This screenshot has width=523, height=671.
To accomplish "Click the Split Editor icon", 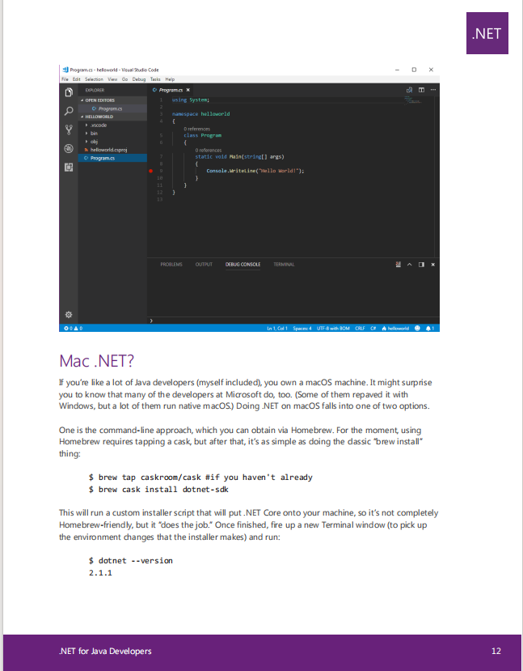I will tap(421, 90).
